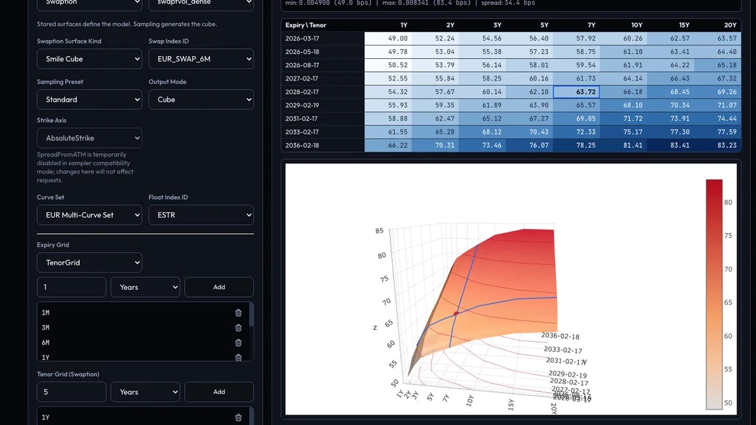Open the Swaption Surface Kind dropdown
756x425 pixels.
[x=89, y=59]
